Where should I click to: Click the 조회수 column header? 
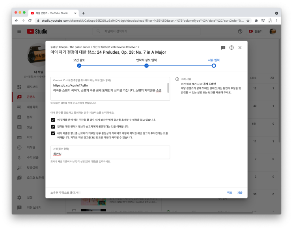tap(253, 78)
